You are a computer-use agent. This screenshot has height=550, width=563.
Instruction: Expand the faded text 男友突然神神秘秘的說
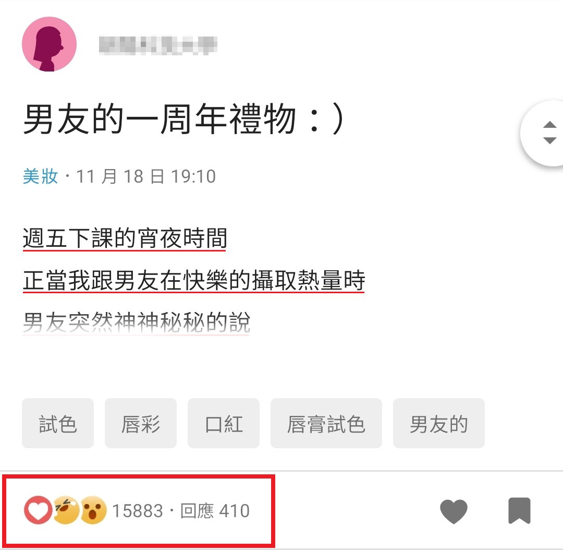pos(137,322)
